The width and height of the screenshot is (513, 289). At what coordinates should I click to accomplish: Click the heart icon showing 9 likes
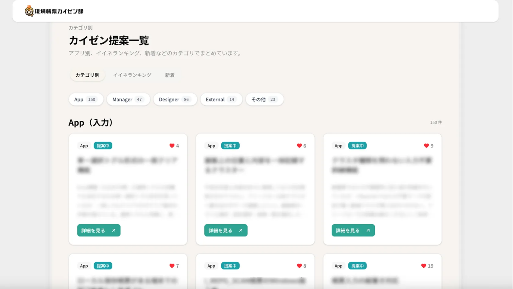point(426,146)
